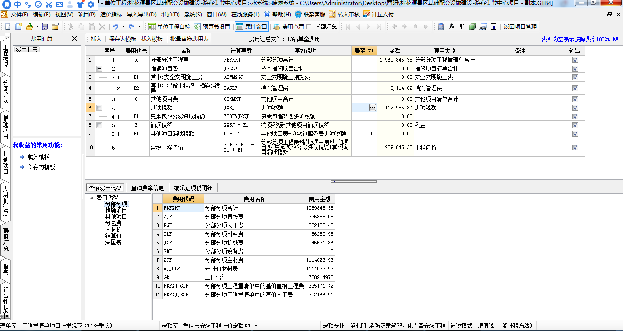Viewport: 623px width, 331px height.
Task: Toggle 输出 checkbox for 含税工程造价 row
Action: coord(575,147)
